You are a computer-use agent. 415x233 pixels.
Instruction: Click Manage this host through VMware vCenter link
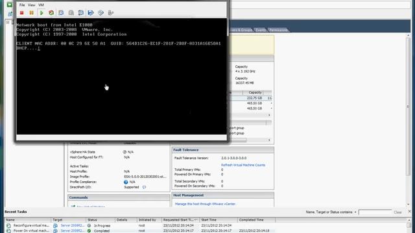(x=206, y=204)
